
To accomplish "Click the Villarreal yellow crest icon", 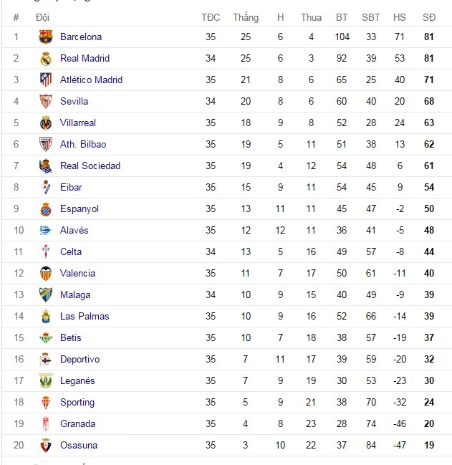I will coord(46,123).
